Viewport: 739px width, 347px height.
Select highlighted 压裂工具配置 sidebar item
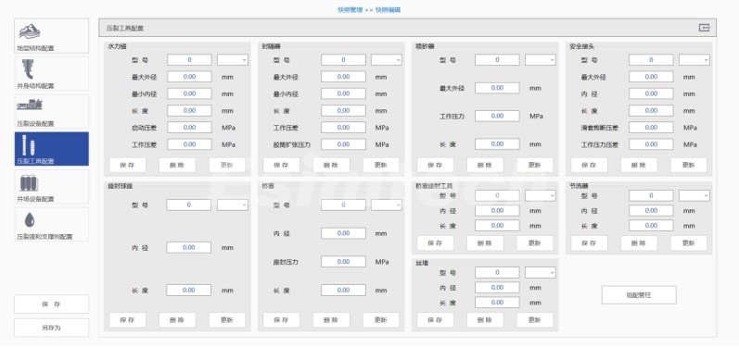51,149
